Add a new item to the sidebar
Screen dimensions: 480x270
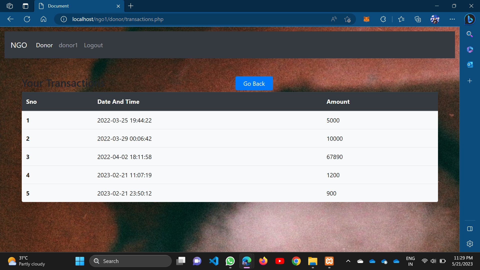[469, 81]
